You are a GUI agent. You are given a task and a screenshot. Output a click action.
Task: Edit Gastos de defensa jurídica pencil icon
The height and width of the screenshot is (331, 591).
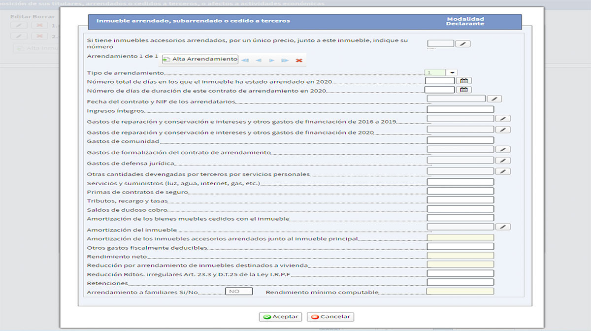[x=502, y=161]
